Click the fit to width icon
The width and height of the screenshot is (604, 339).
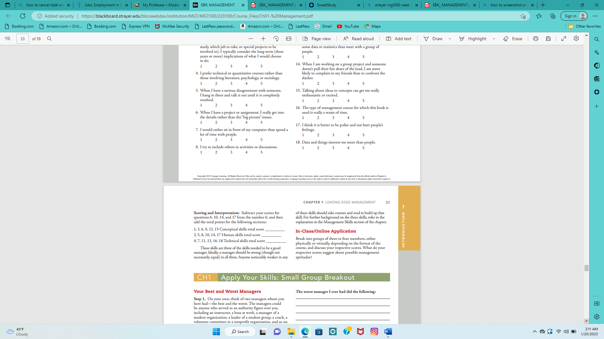pos(288,39)
